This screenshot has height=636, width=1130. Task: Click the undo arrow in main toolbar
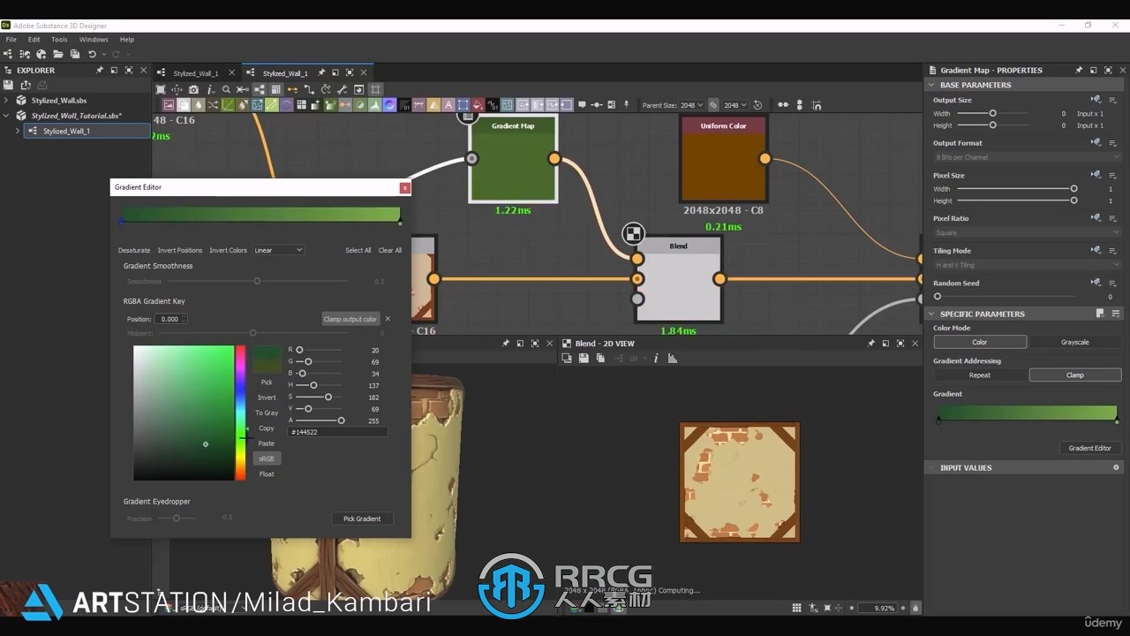tap(92, 54)
